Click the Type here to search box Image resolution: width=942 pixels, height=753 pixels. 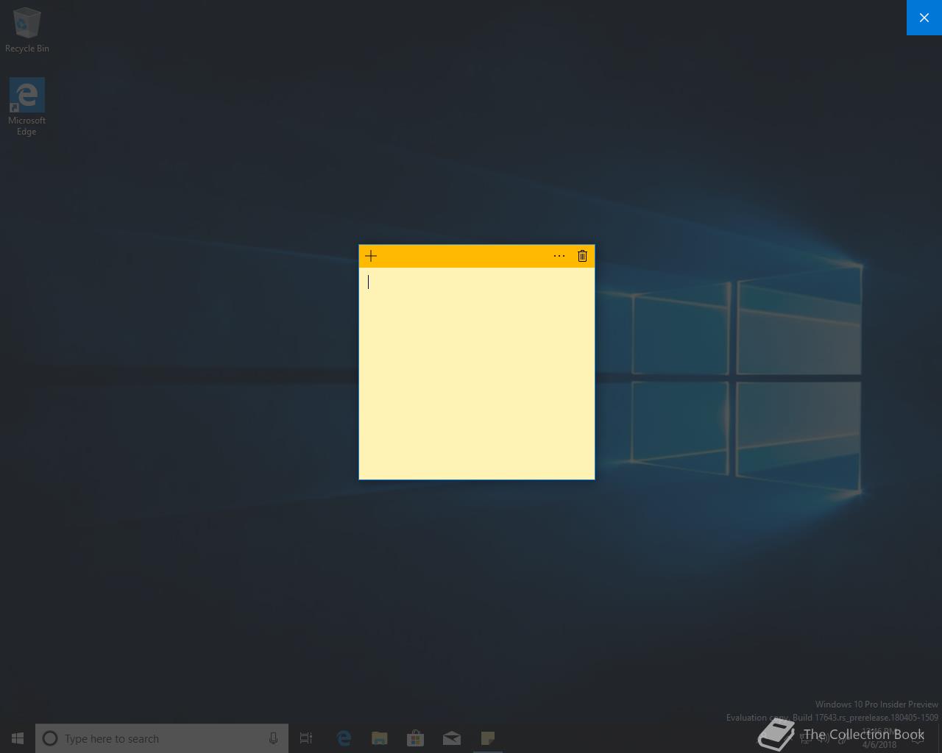pyautogui.click(x=162, y=738)
